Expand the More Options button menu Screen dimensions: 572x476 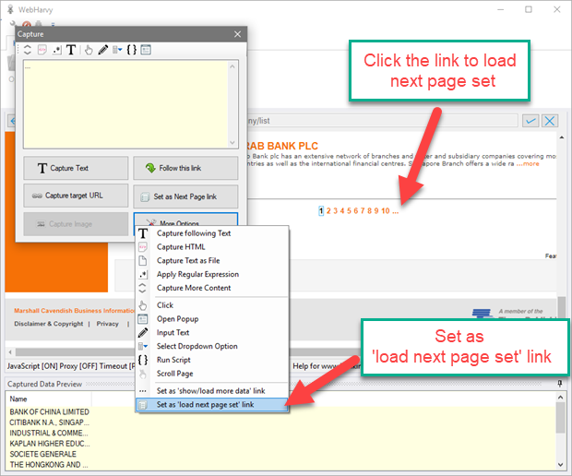tap(185, 223)
